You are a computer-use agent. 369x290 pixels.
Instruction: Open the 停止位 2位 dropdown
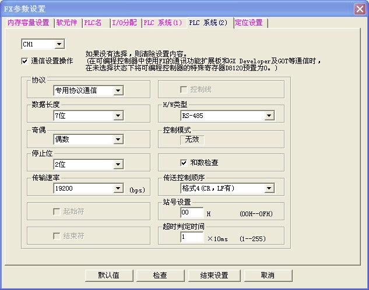pyautogui.click(x=118, y=164)
